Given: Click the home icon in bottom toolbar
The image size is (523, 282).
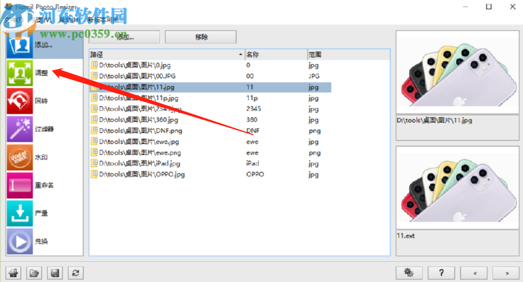Looking at the screenshot, I should [x=14, y=273].
